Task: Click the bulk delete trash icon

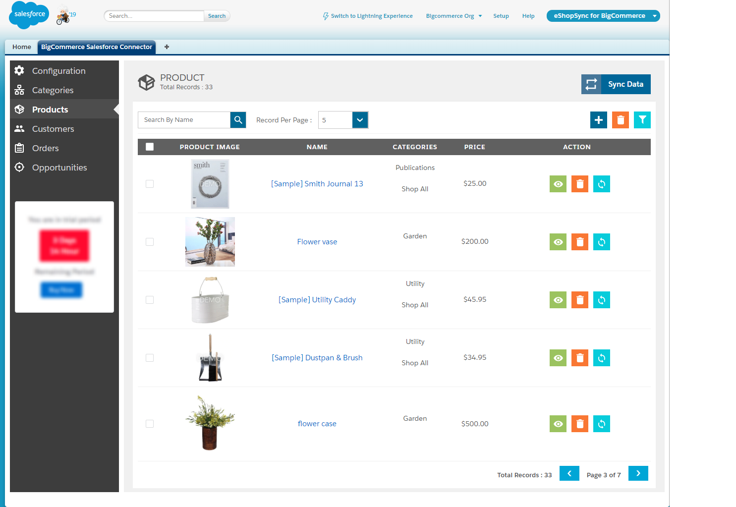Action: tap(620, 119)
